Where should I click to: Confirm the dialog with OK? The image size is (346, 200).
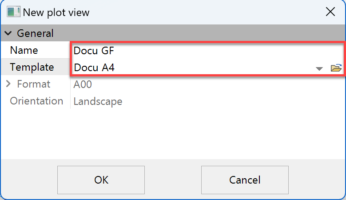pyautogui.click(x=101, y=180)
